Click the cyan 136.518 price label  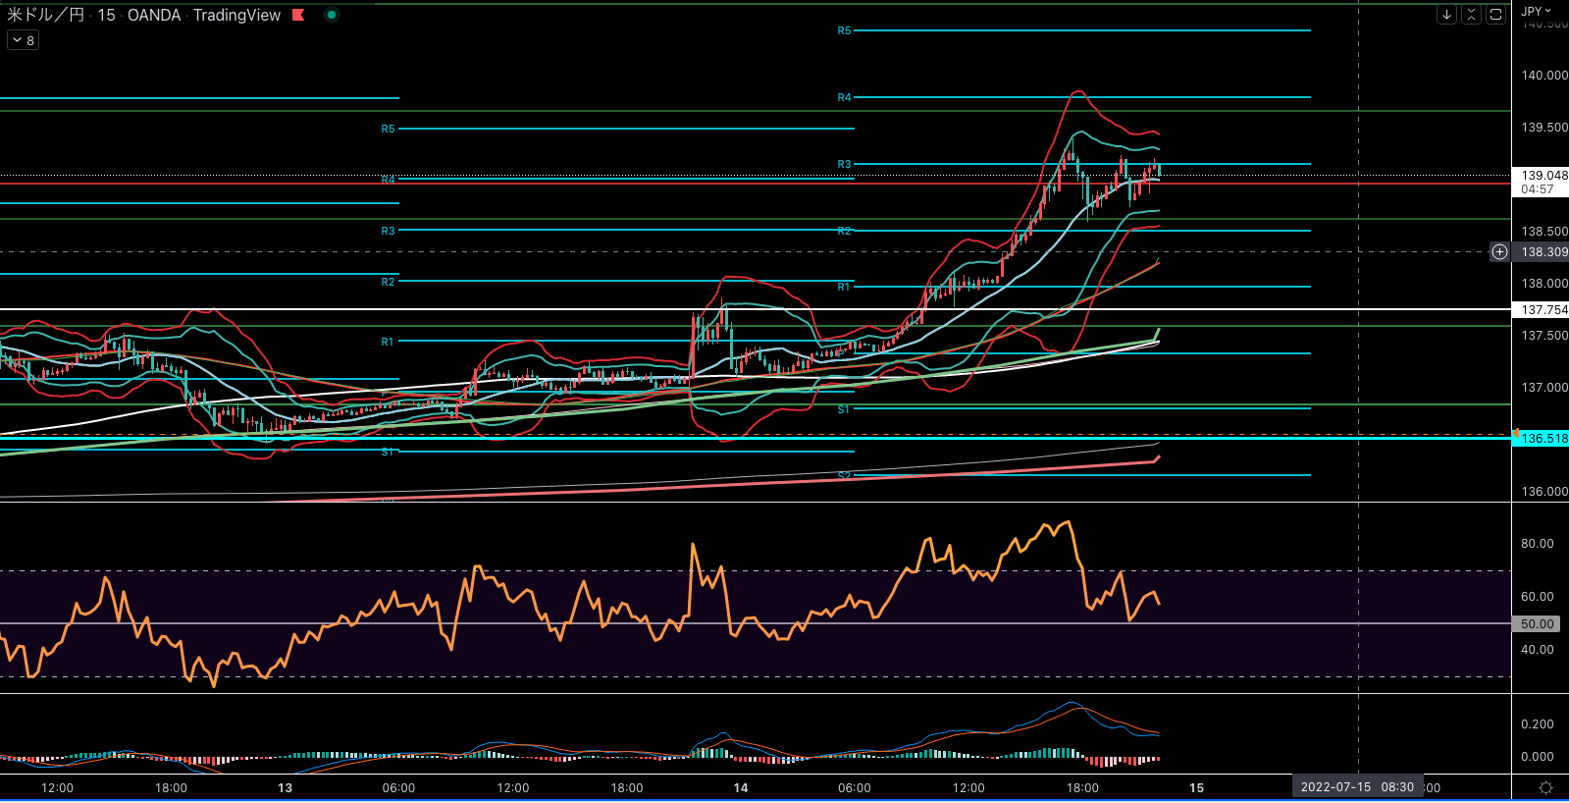point(1543,439)
